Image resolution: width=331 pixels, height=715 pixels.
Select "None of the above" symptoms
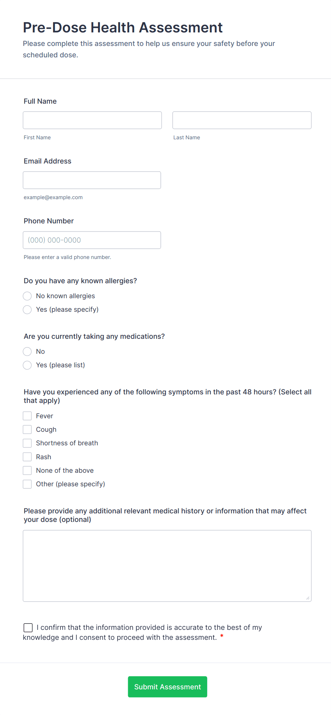(x=27, y=470)
